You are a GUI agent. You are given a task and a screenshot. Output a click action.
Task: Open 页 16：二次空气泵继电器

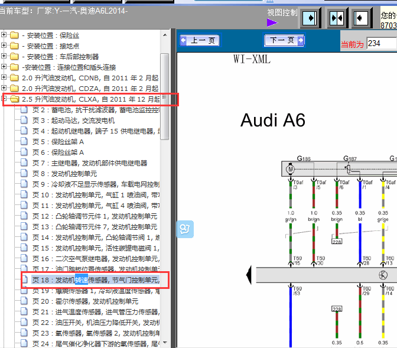pos(96,259)
